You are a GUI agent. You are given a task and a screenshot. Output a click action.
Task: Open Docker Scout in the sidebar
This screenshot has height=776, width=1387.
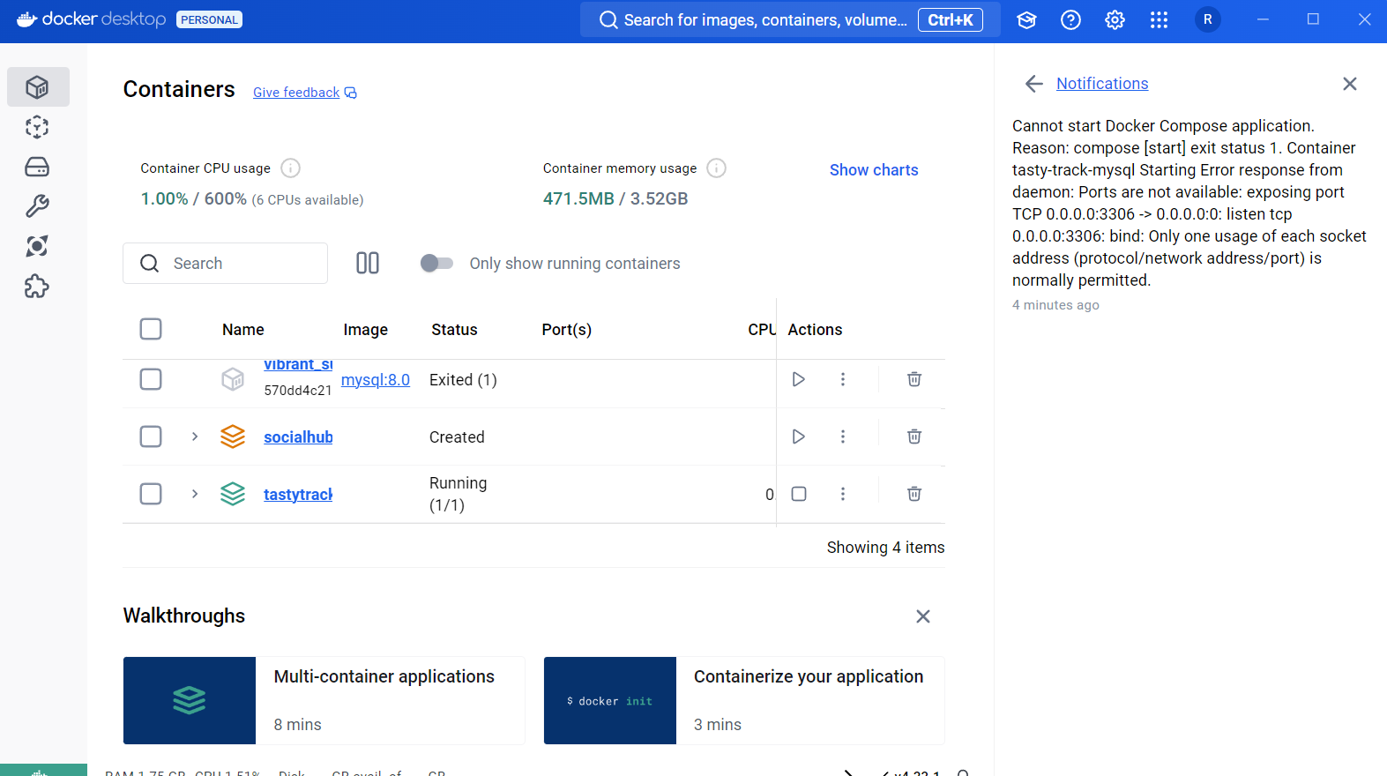[37, 246]
